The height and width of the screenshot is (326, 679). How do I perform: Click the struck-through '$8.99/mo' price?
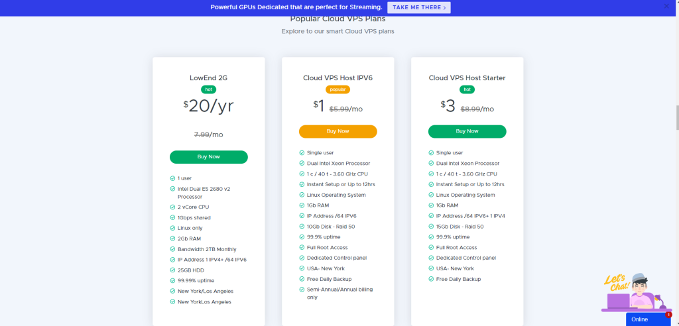point(477,109)
